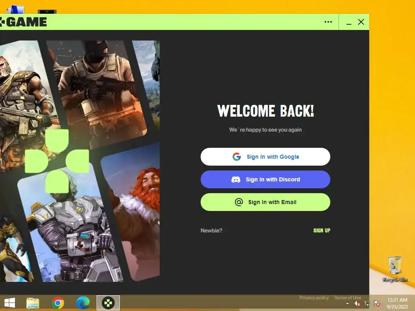
Task: Open Action Center flag tray icon
Action: [377, 303]
